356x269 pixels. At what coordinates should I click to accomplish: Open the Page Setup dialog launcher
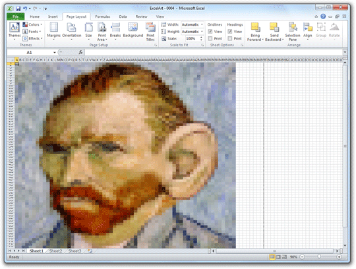pos(156,45)
